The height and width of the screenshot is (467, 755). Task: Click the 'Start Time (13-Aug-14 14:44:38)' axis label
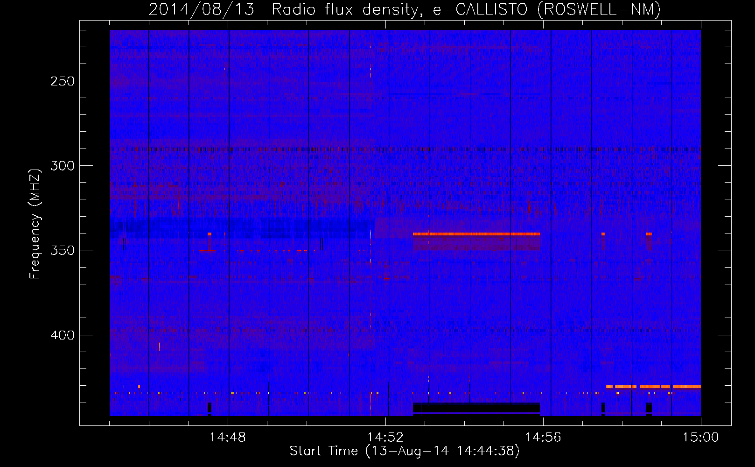point(405,451)
